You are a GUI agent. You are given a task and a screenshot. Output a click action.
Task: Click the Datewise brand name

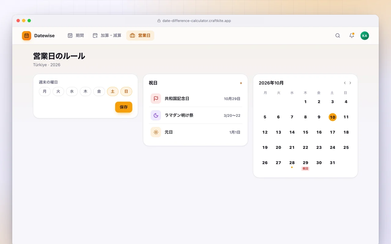[x=44, y=36]
